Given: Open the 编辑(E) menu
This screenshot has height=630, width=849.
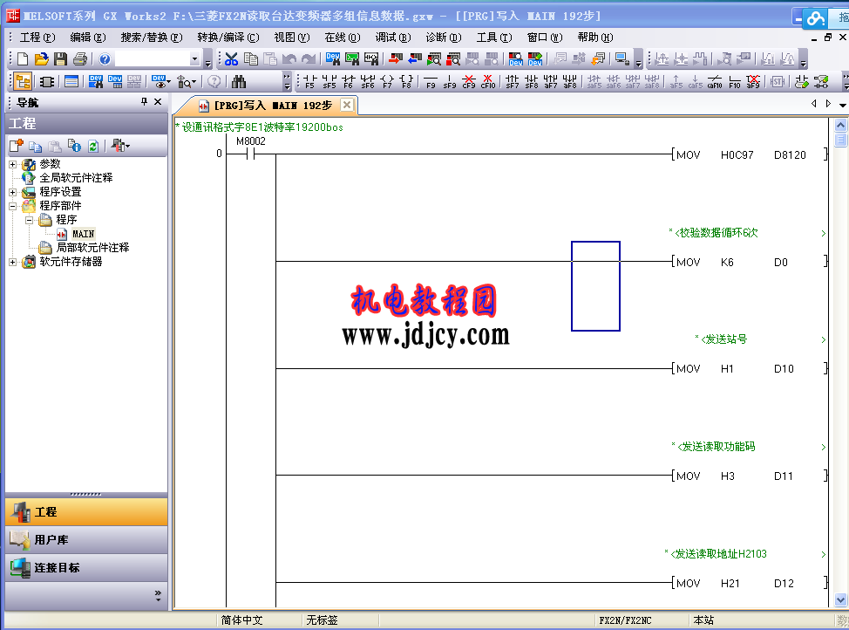Looking at the screenshot, I should click(x=88, y=38).
